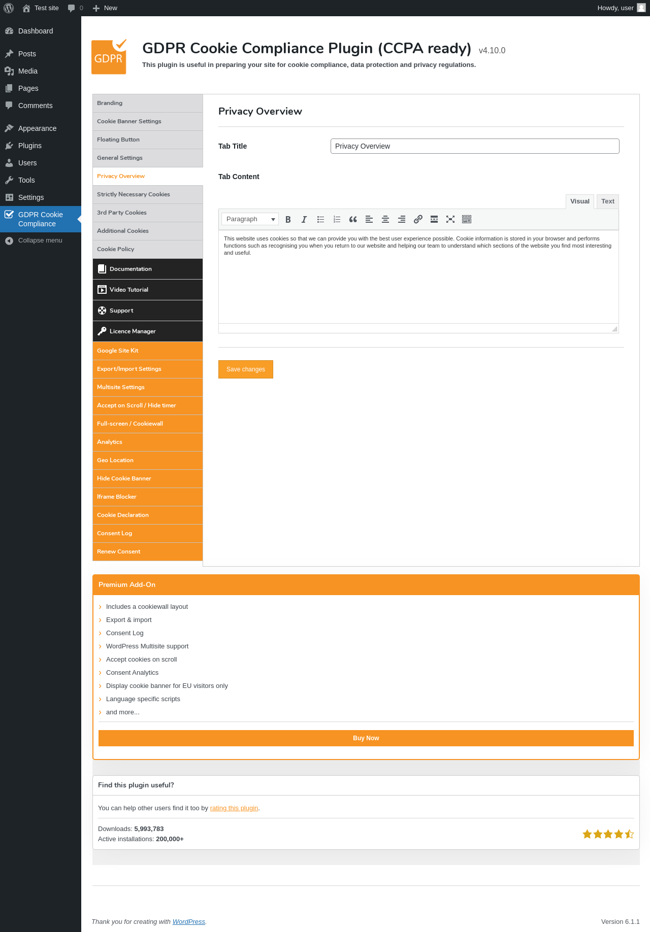Click the Dashboard sidebar icon
The height and width of the screenshot is (932, 650).
(x=9, y=31)
